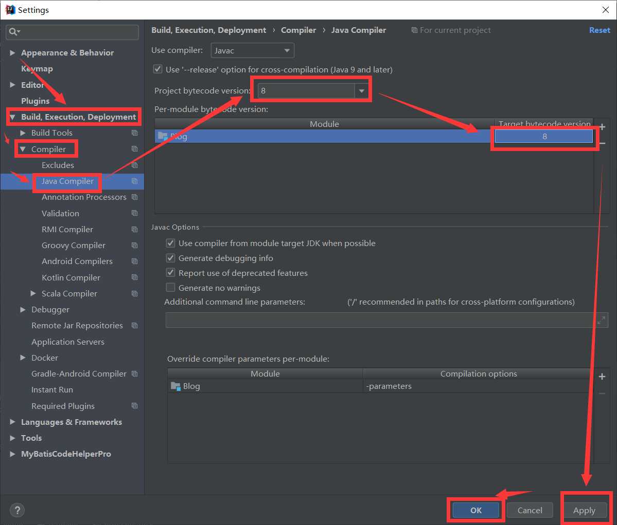Expand the Debugger node
This screenshot has height=525, width=617.
pyautogui.click(x=23, y=309)
